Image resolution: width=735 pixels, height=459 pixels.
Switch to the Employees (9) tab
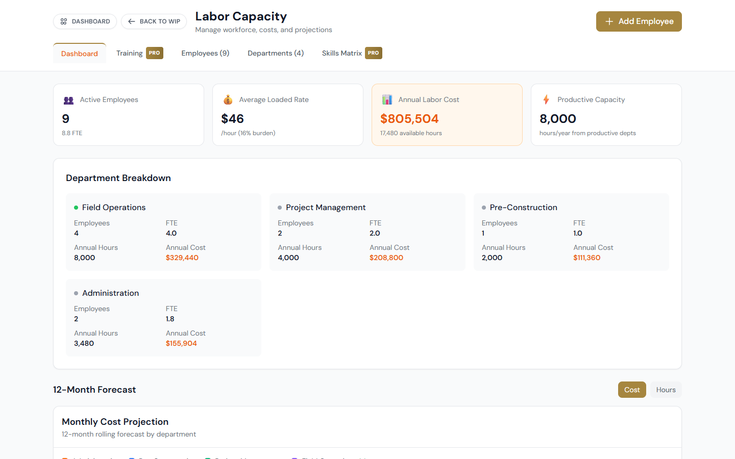205,53
